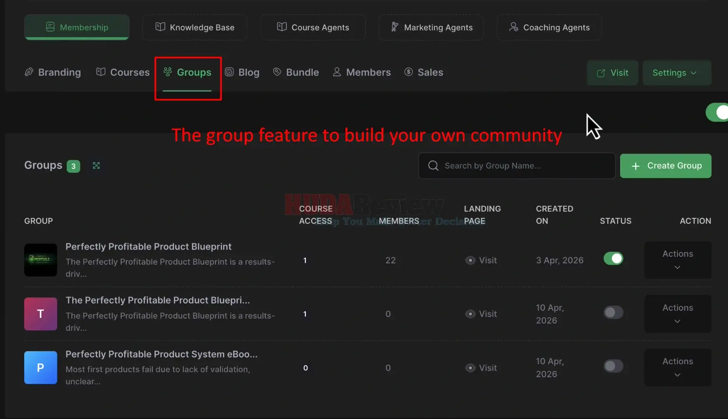Open Marketing Agents tab
This screenshot has height=419, width=728.
tap(431, 27)
